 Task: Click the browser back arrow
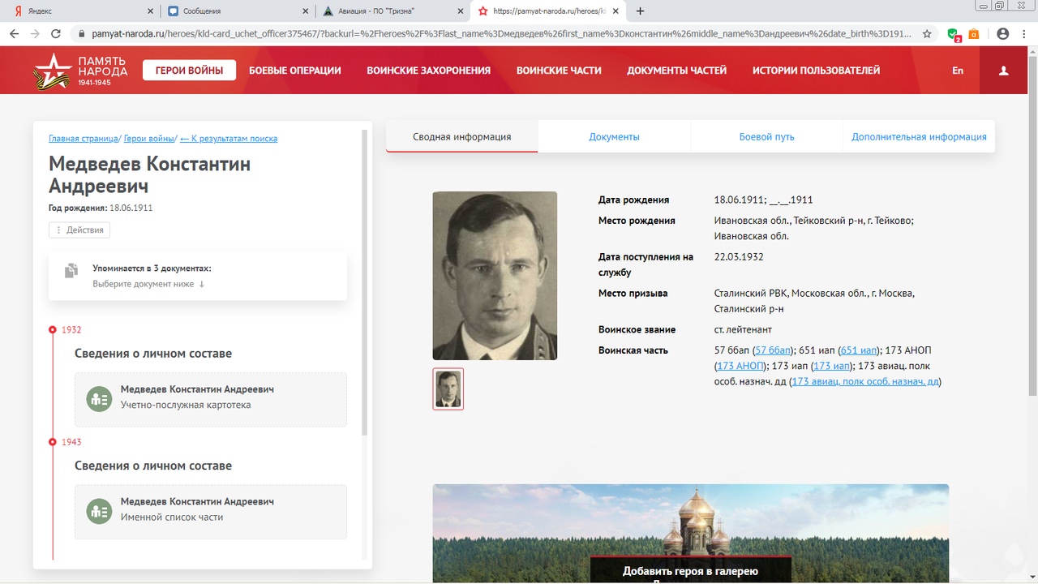(x=14, y=34)
